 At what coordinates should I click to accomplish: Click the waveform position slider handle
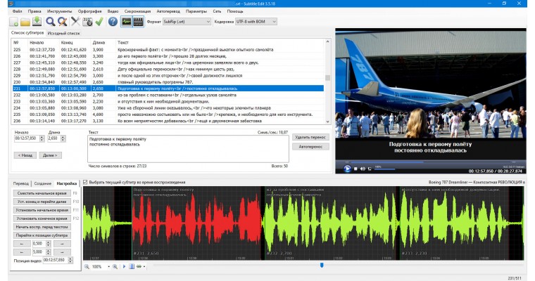point(322,266)
